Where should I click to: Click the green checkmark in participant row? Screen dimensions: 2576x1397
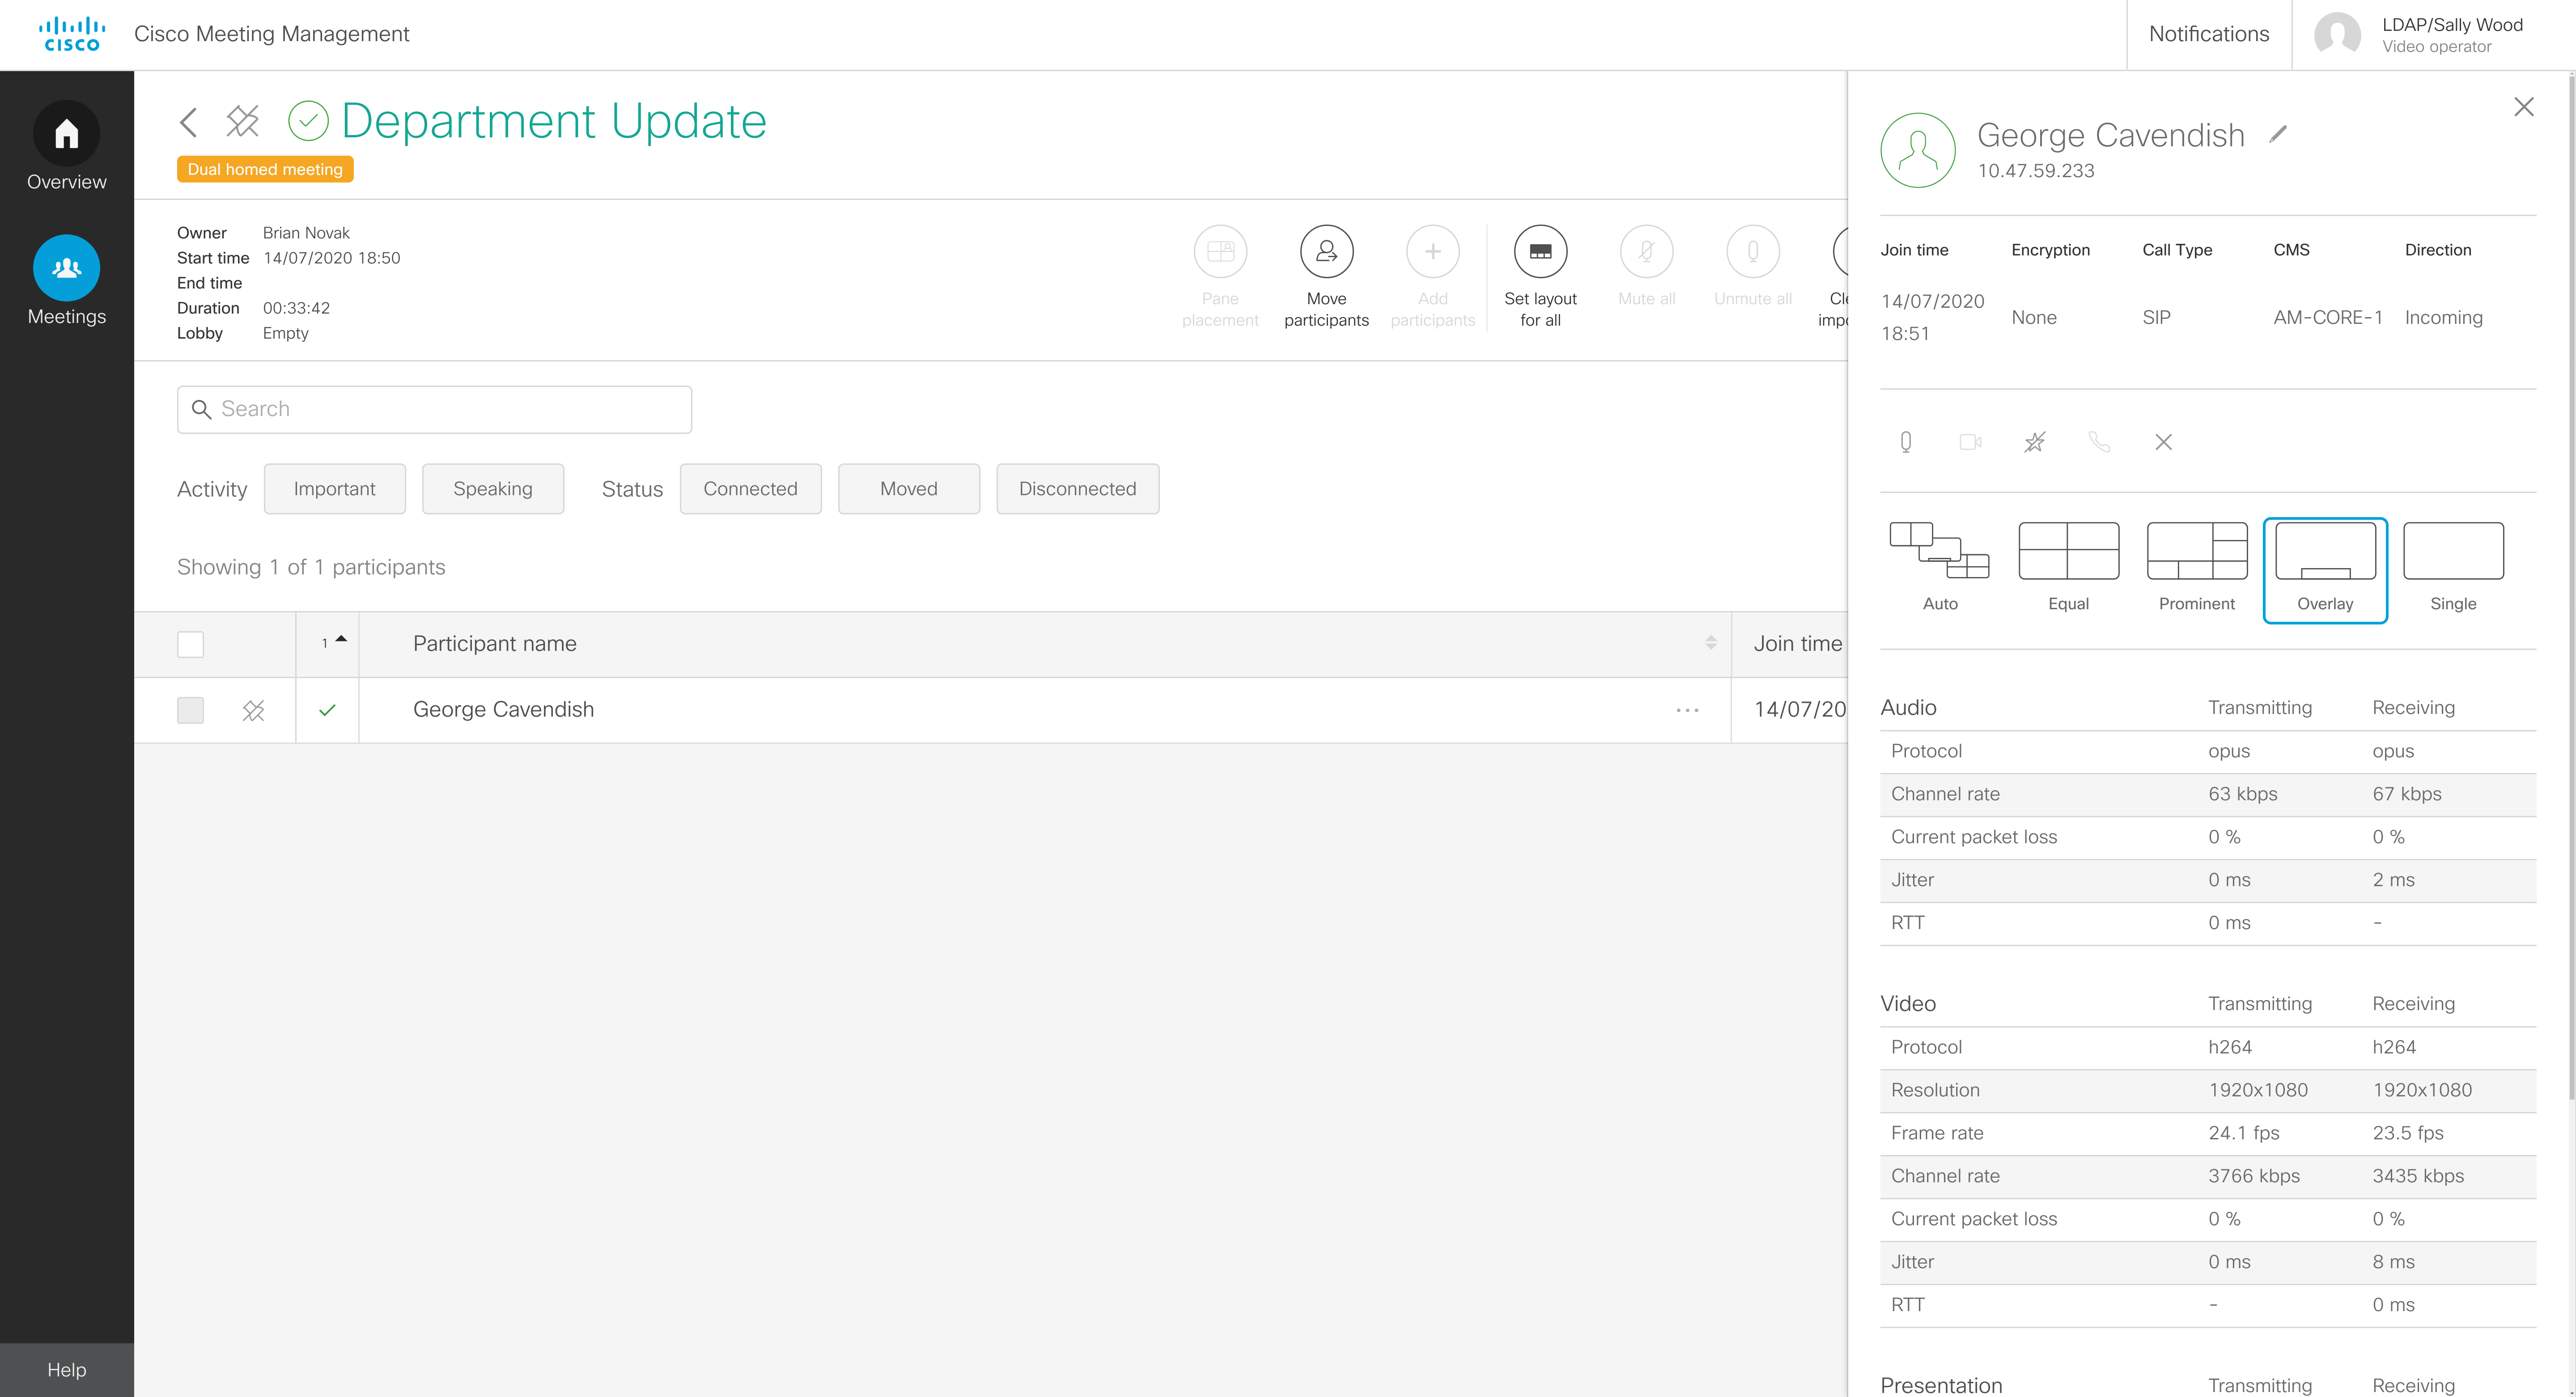click(327, 710)
